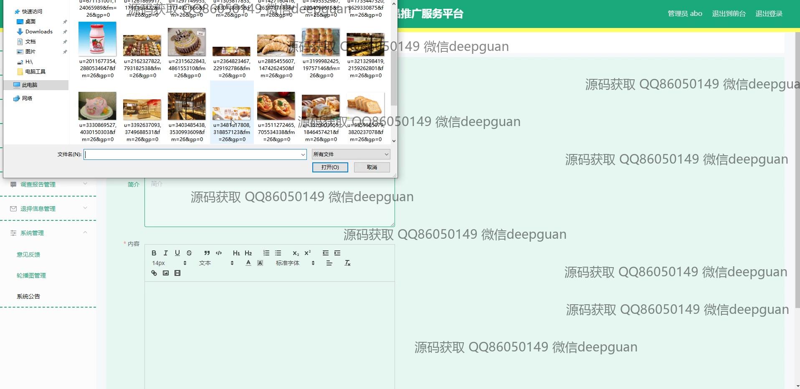
Task: Toggle bold formatting in the content editor
Action: pos(154,253)
